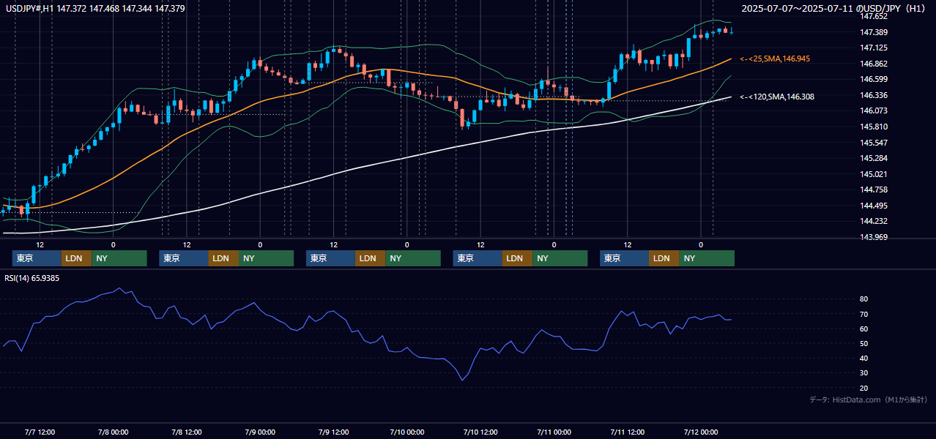Click the 145.547 price axis label
This screenshot has width=936, height=439.
click(x=874, y=143)
